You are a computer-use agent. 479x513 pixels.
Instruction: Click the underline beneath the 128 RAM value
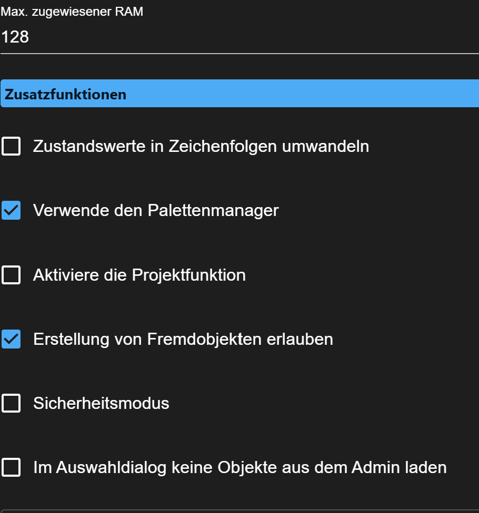point(239,53)
